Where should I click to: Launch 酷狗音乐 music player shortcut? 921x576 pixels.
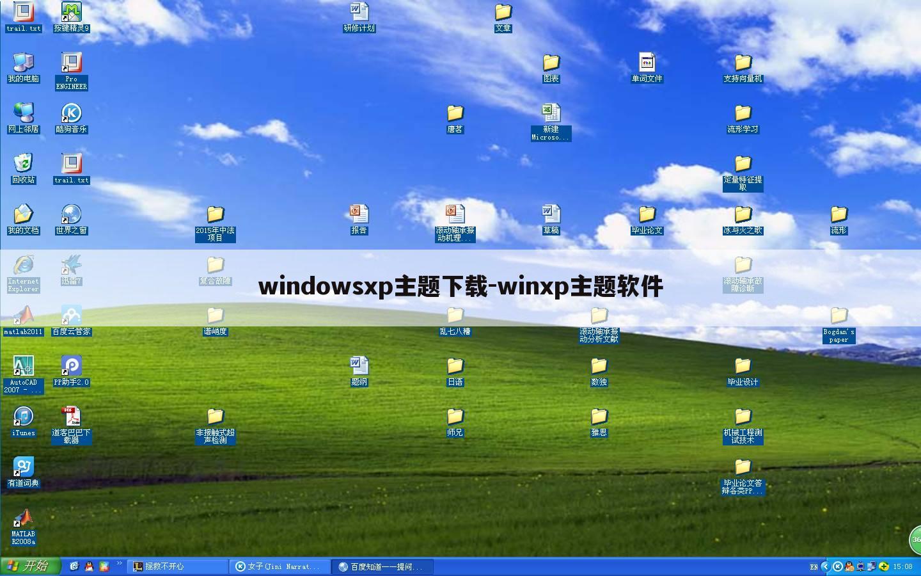tap(71, 118)
